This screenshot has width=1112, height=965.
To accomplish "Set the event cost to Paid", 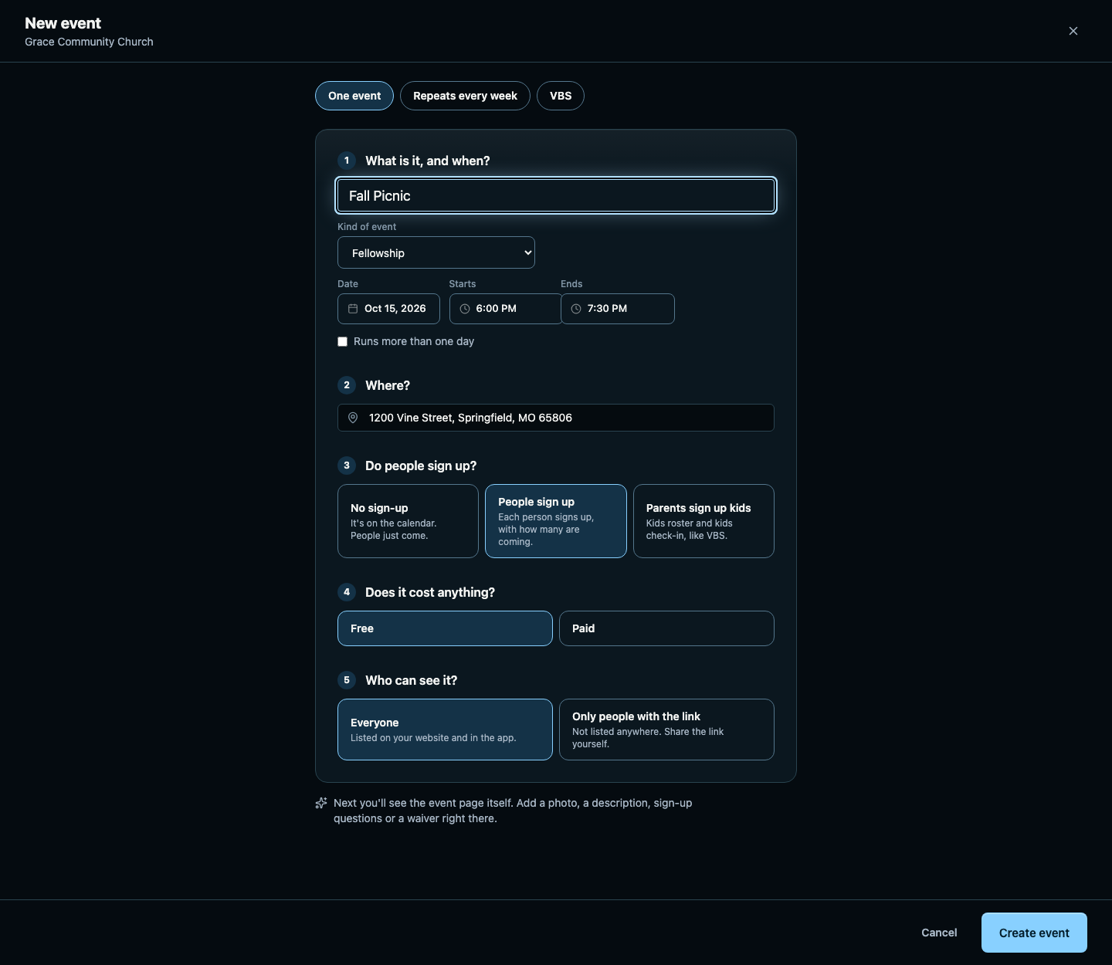I will pyautogui.click(x=666, y=628).
